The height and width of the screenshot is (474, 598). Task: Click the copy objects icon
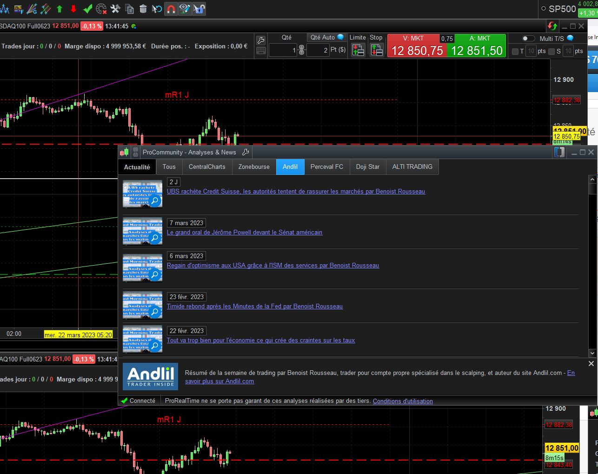pyautogui.click(x=130, y=9)
